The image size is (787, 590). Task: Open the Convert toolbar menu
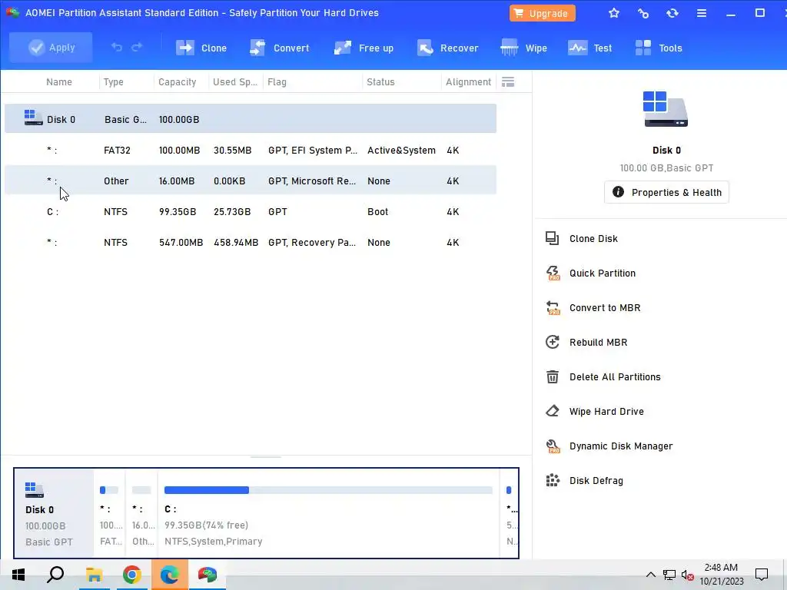(x=279, y=48)
